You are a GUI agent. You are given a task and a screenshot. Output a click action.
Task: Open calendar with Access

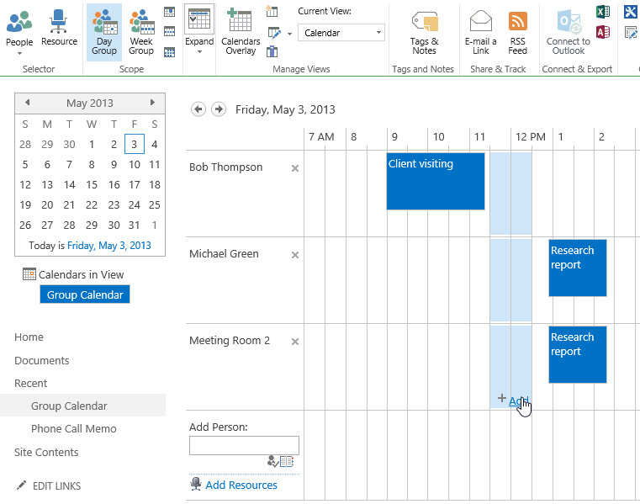tap(603, 32)
